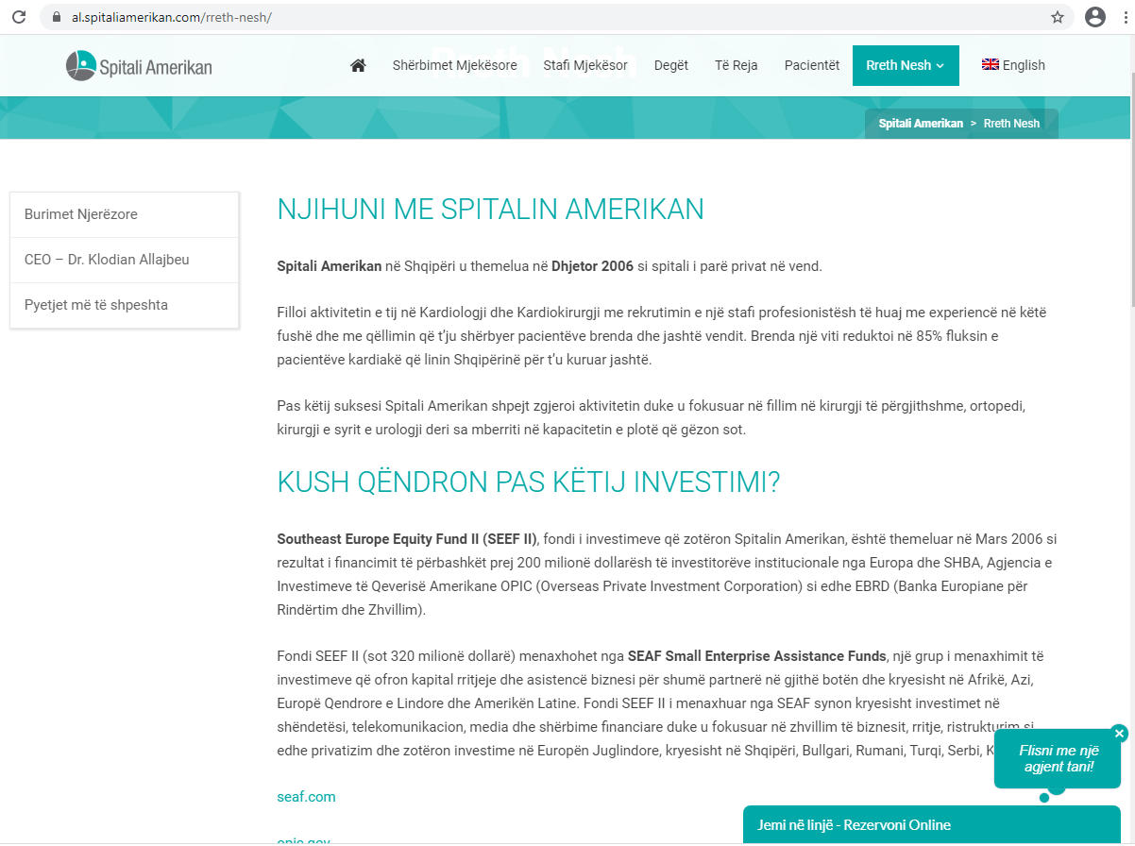Click bold text Southeast Europe Equity Fund II (SEEF II)
This screenshot has width=1135, height=846.
407,539
